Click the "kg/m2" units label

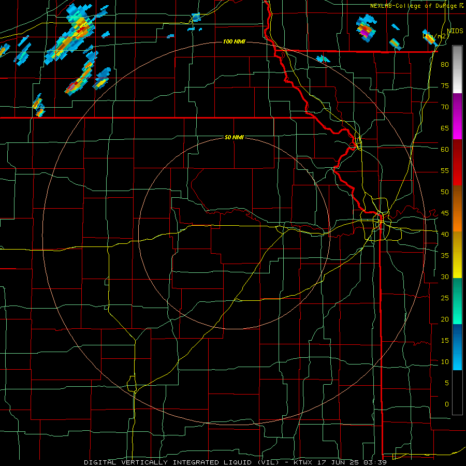coord(436,36)
